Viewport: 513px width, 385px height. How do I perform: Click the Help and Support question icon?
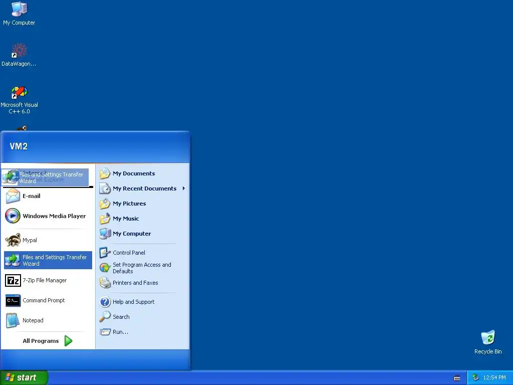click(105, 301)
